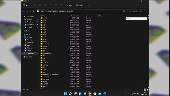The width and height of the screenshot is (170, 96).
Task: Open the Recent locations dropdown arrow
Action: (30, 11)
